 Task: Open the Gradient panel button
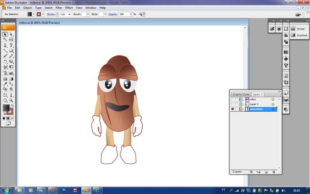[299, 35]
